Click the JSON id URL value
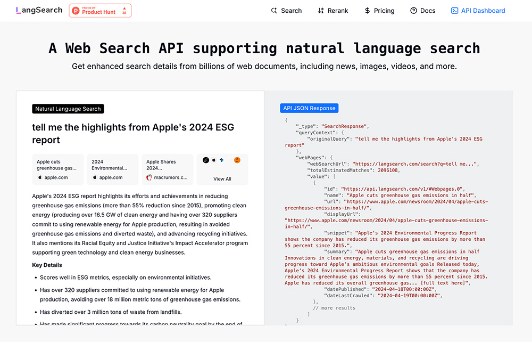 pyautogui.click(x=402, y=189)
